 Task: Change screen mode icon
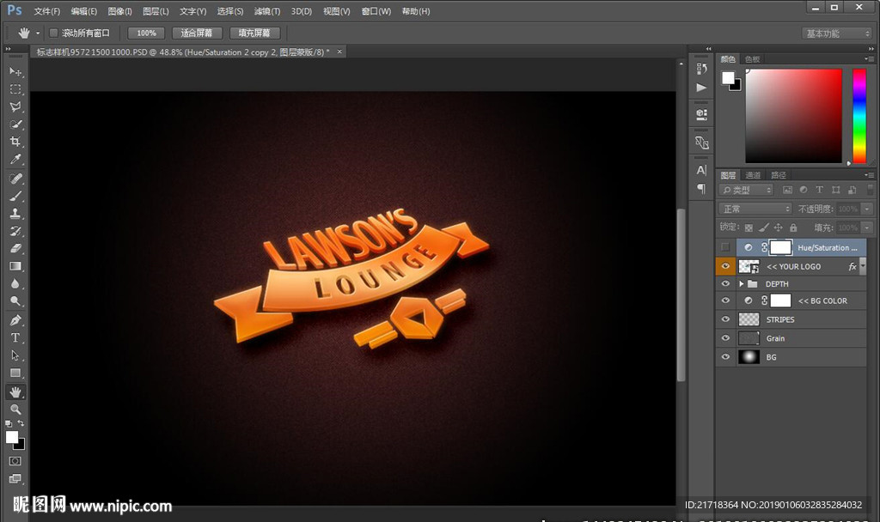tap(15, 478)
